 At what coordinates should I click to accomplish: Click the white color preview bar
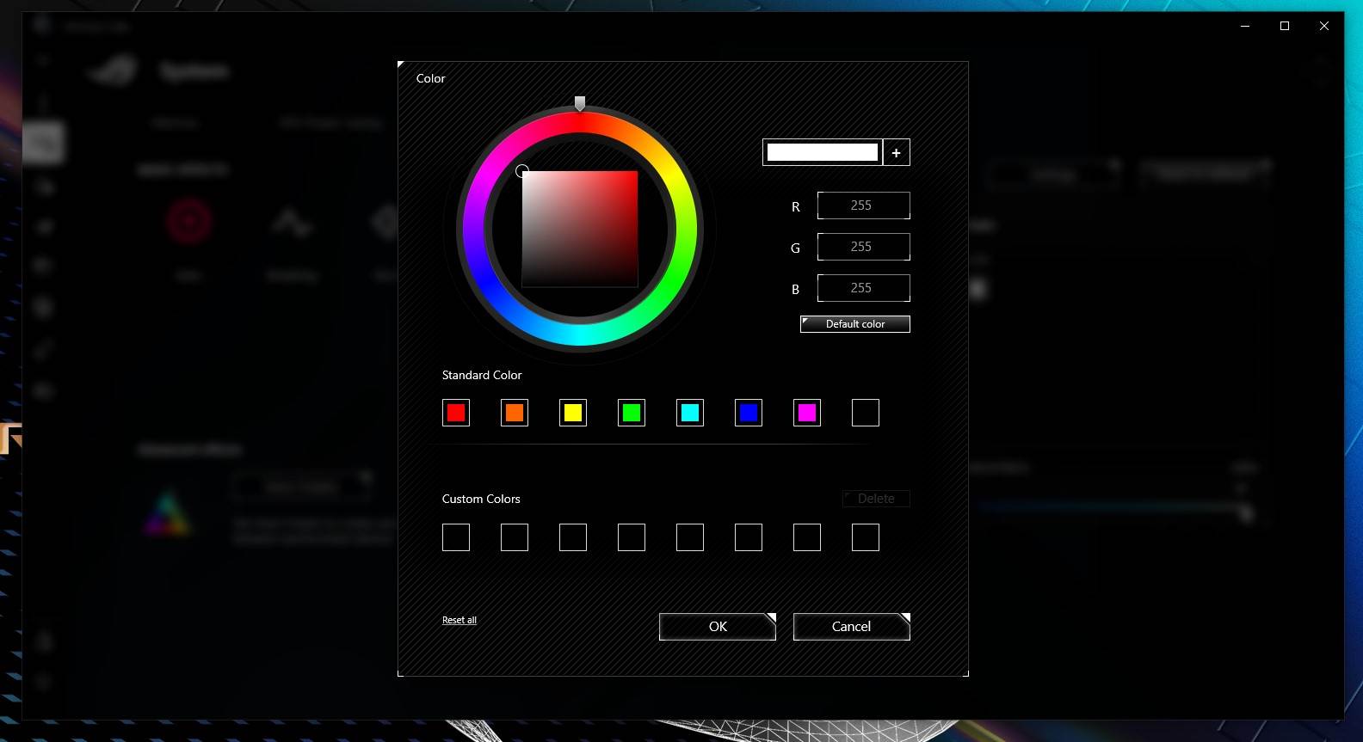coord(822,152)
